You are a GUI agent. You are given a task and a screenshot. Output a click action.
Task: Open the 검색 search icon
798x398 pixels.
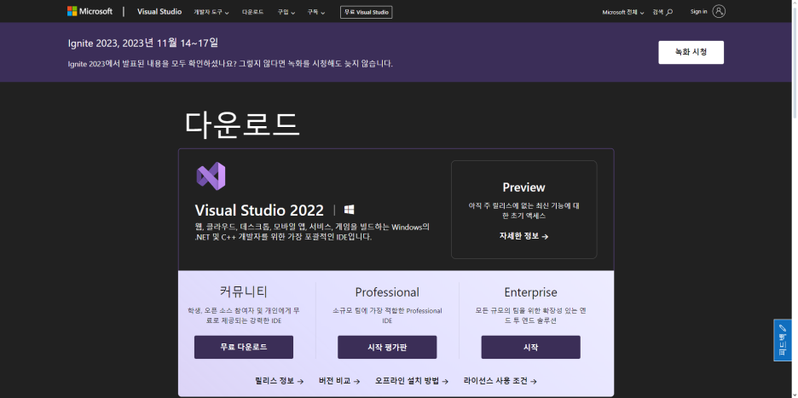(662, 12)
